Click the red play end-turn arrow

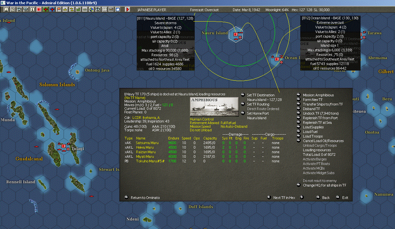click(x=128, y=9)
